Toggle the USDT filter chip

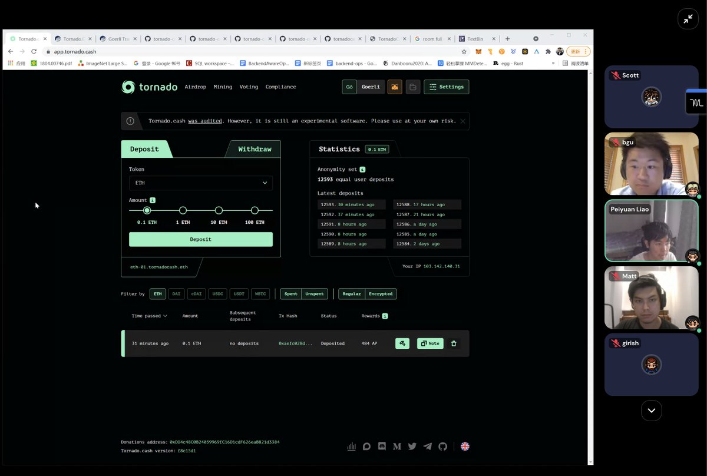tap(239, 293)
